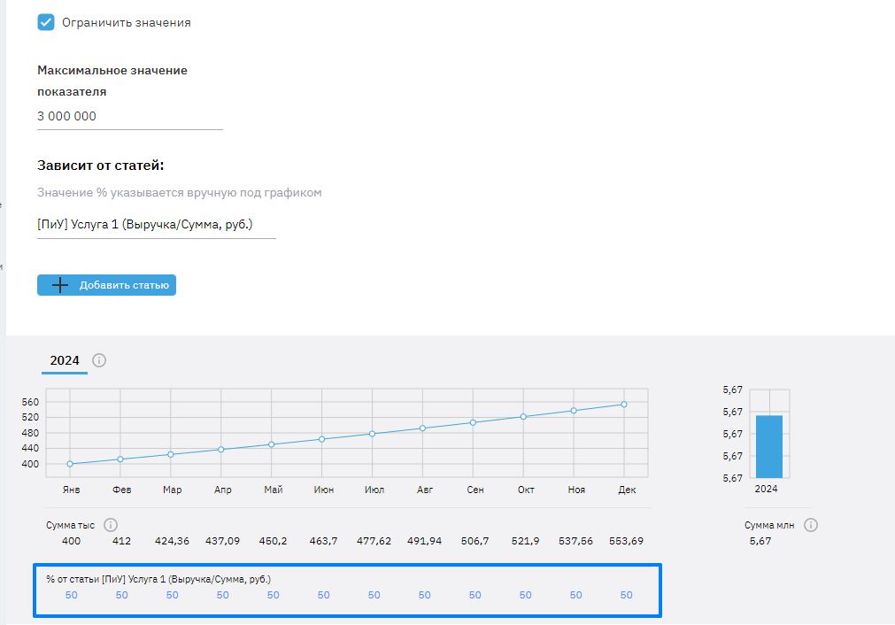Image resolution: width=895 pixels, height=625 pixels.
Task: Select the 2024 year tab
Action: point(65,360)
